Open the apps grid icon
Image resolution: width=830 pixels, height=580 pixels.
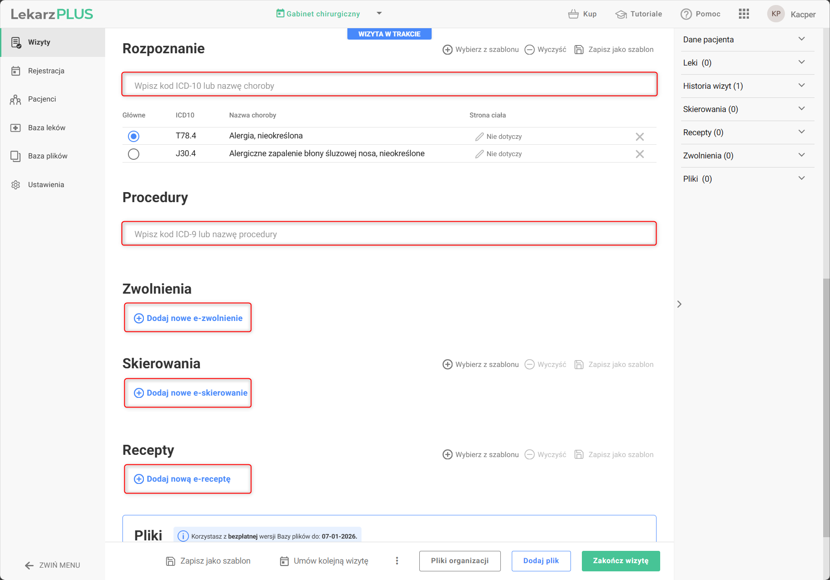pos(743,14)
